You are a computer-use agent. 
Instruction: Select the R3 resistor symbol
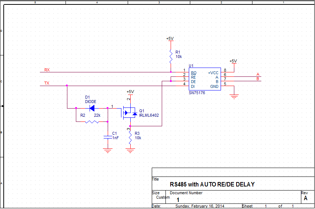pyautogui.click(x=130, y=137)
